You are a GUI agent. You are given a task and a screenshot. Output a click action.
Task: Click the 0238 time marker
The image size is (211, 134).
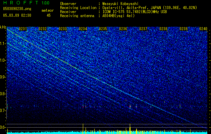(163, 29)
